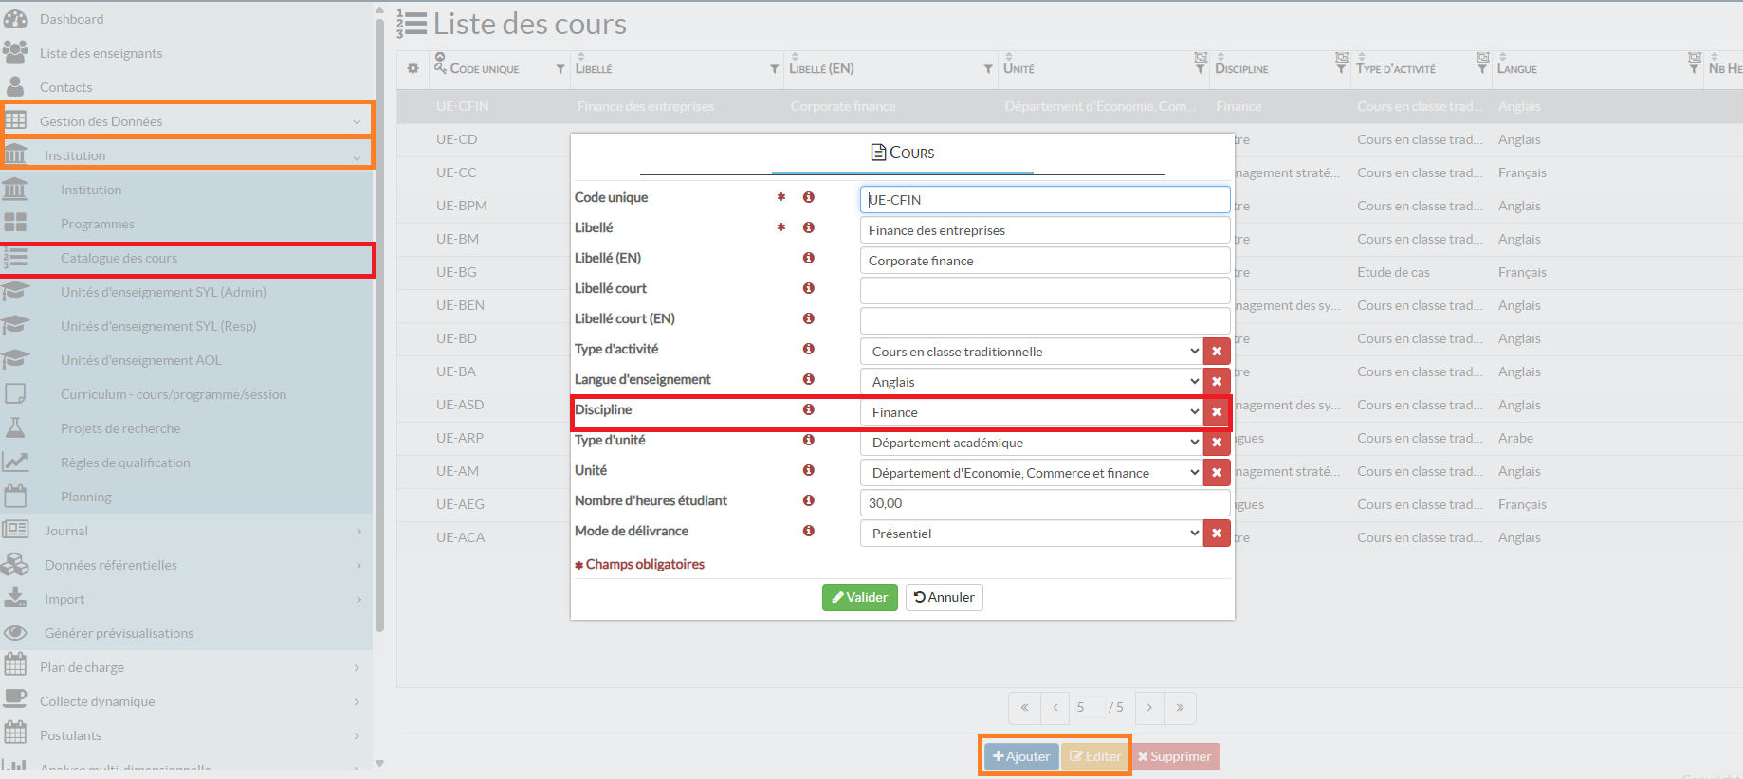Click the Valider button
This screenshot has width=1743, height=779.
859,597
